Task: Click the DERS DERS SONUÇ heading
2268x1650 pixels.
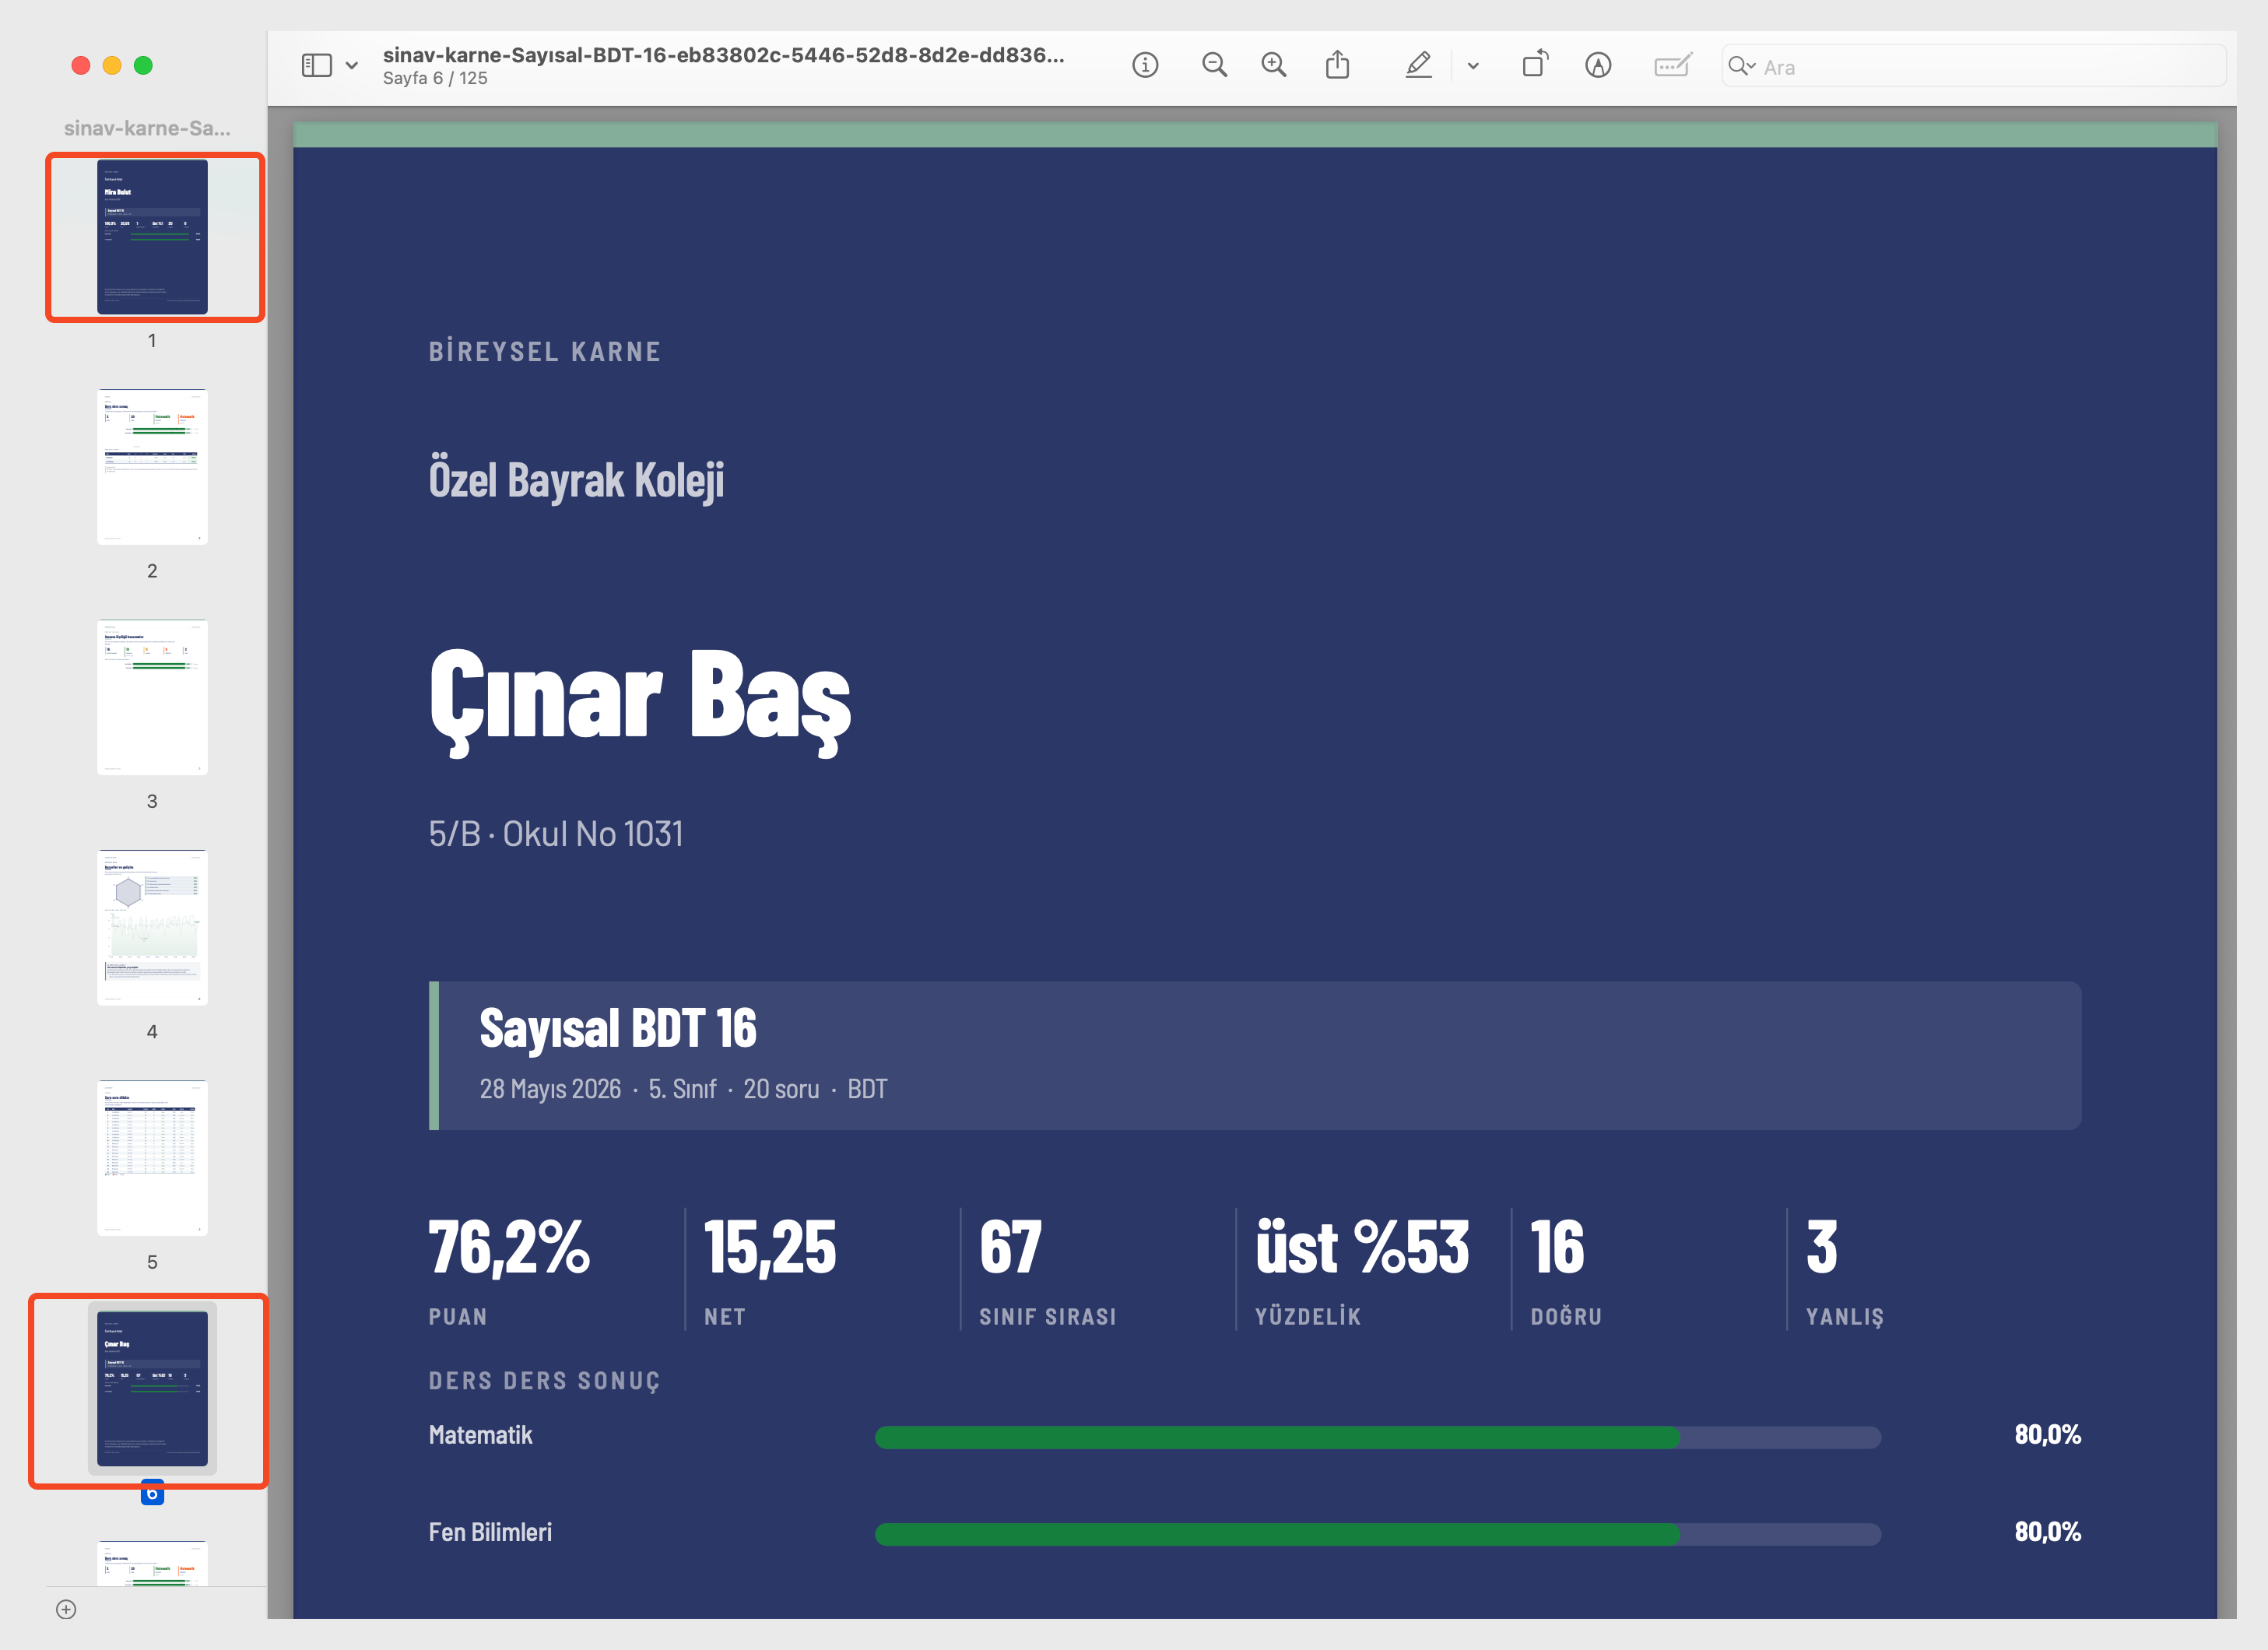Action: [x=544, y=1381]
